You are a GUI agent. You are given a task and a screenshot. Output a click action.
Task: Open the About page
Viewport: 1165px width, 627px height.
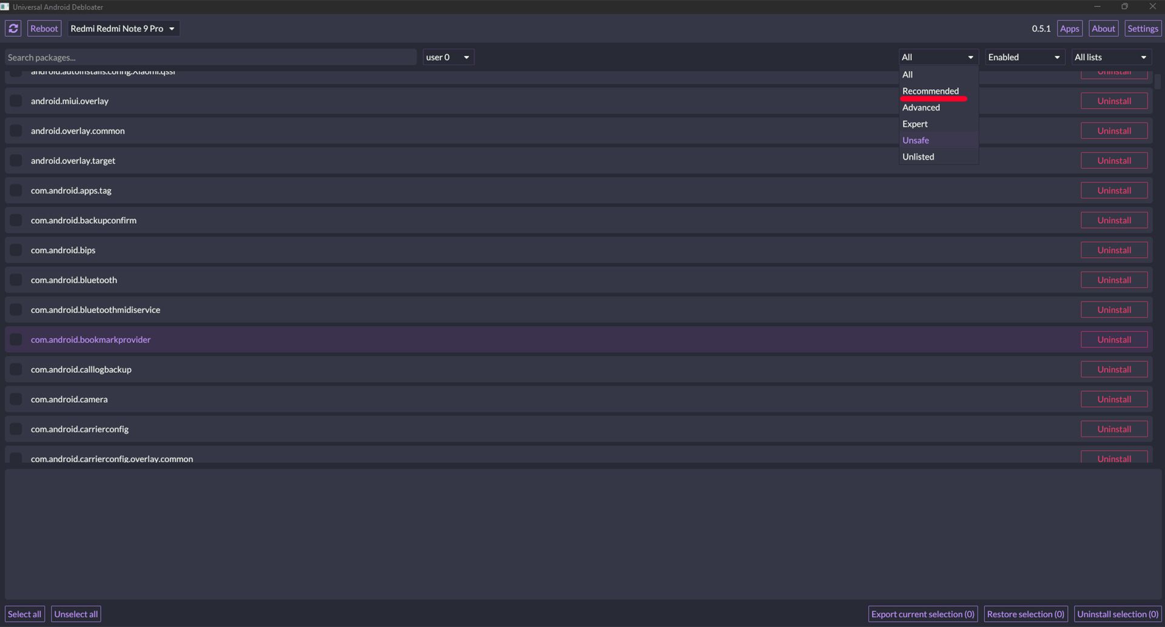point(1103,29)
